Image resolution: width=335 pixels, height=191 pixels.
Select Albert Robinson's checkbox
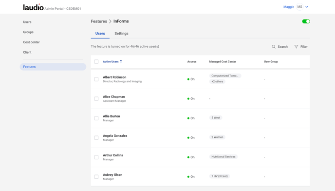(x=96, y=79)
